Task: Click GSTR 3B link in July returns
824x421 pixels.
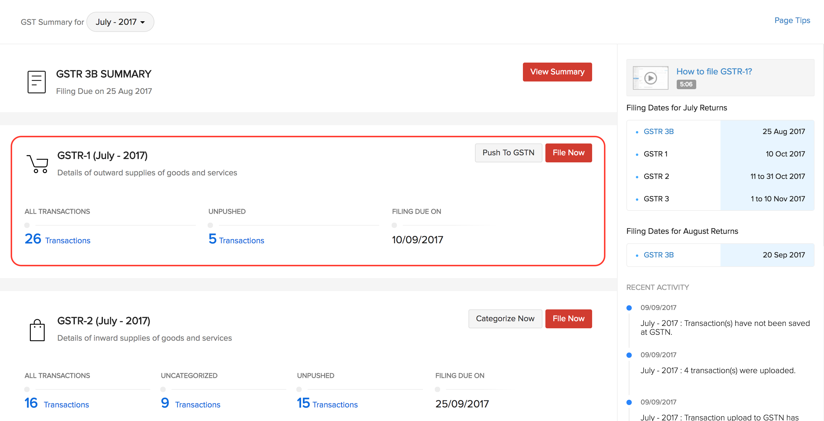Action: [658, 131]
